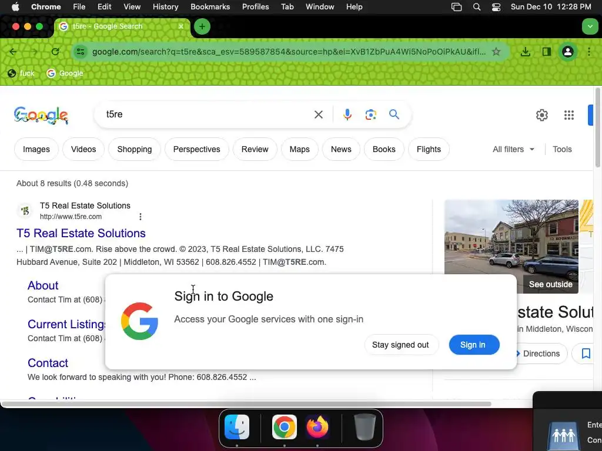Filter results by News
602x451 pixels.
point(341,149)
